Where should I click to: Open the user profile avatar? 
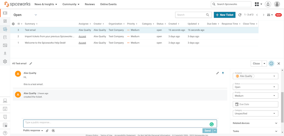pyautogui.click(x=277, y=4)
